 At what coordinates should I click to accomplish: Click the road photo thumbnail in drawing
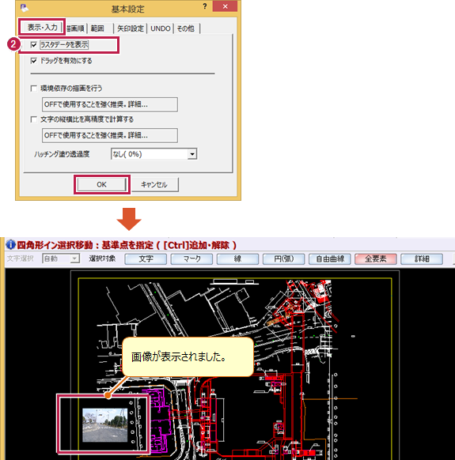105,424
